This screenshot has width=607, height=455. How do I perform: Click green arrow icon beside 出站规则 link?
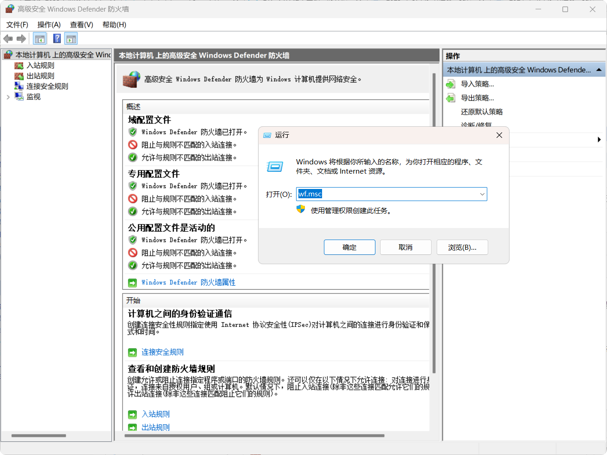click(133, 427)
